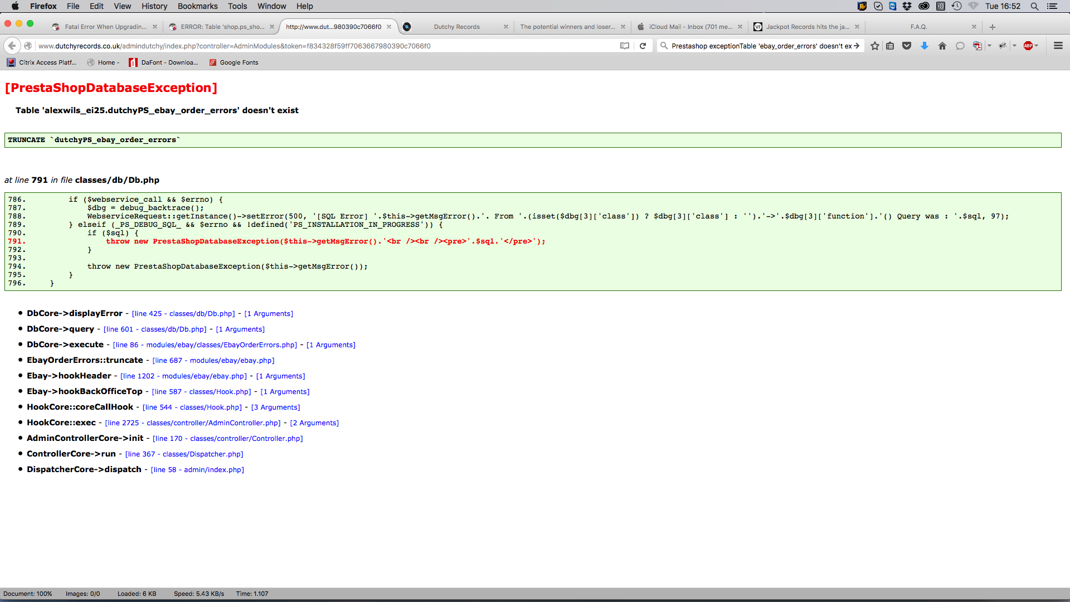1070x602 pixels.
Task: Switch to Dutchy Records tab
Action: pyautogui.click(x=456, y=27)
